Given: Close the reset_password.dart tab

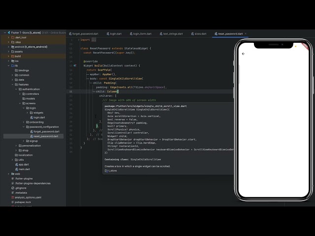Looking at the screenshot, I should [x=246, y=34].
